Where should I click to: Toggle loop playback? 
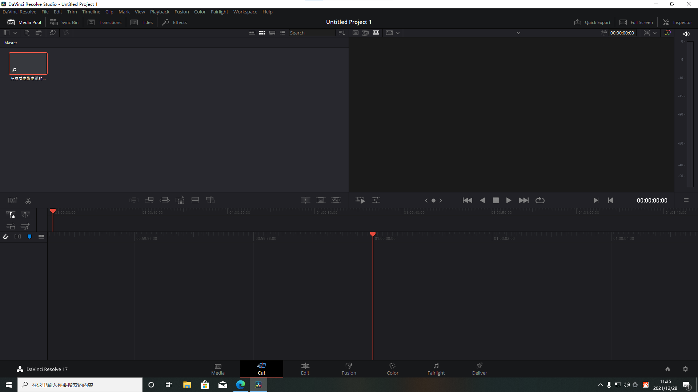pos(540,200)
